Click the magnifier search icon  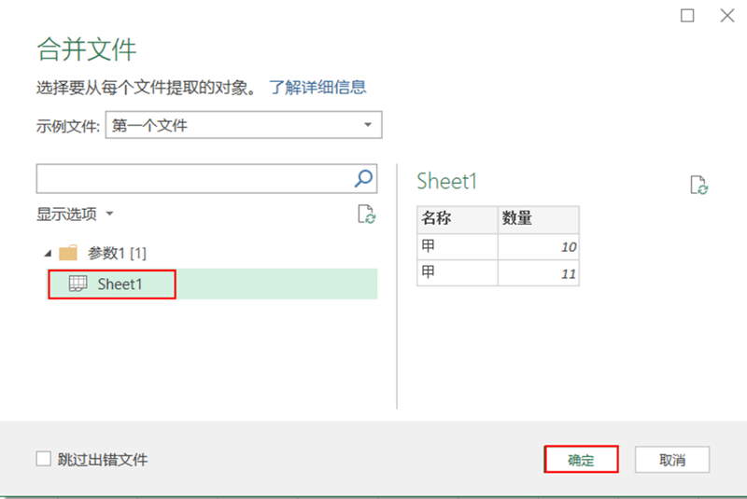click(x=363, y=178)
